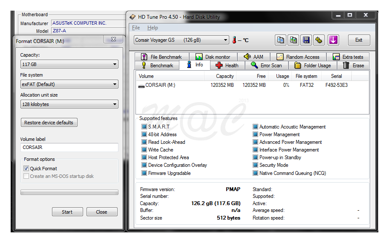This screenshot has height=243, width=389.
Task: Sort by the File system column header
Action: coord(307,76)
